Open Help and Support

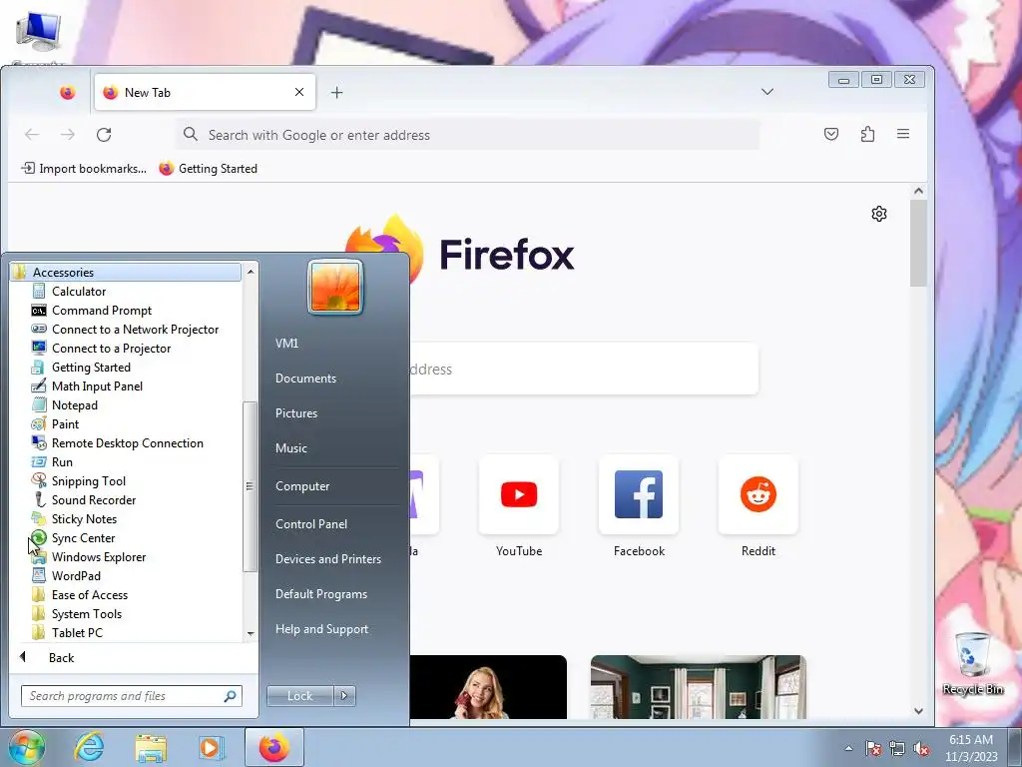[x=321, y=629]
